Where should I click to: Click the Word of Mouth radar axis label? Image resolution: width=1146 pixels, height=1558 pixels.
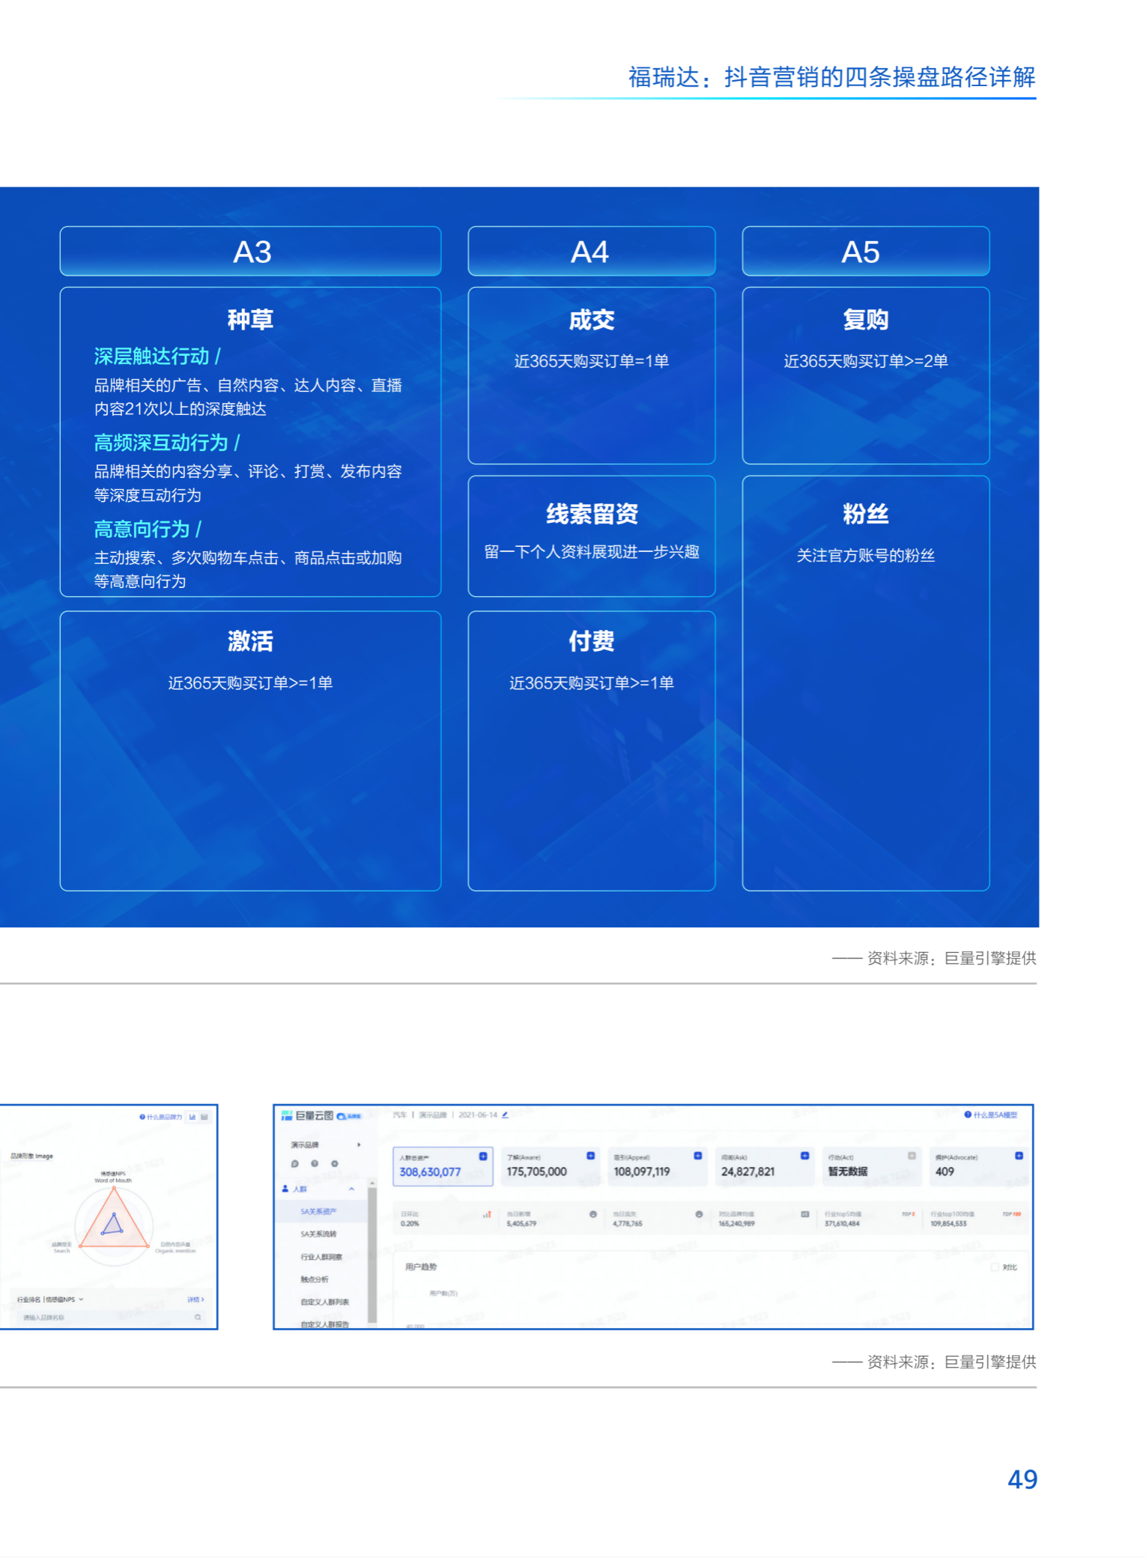(x=113, y=1180)
